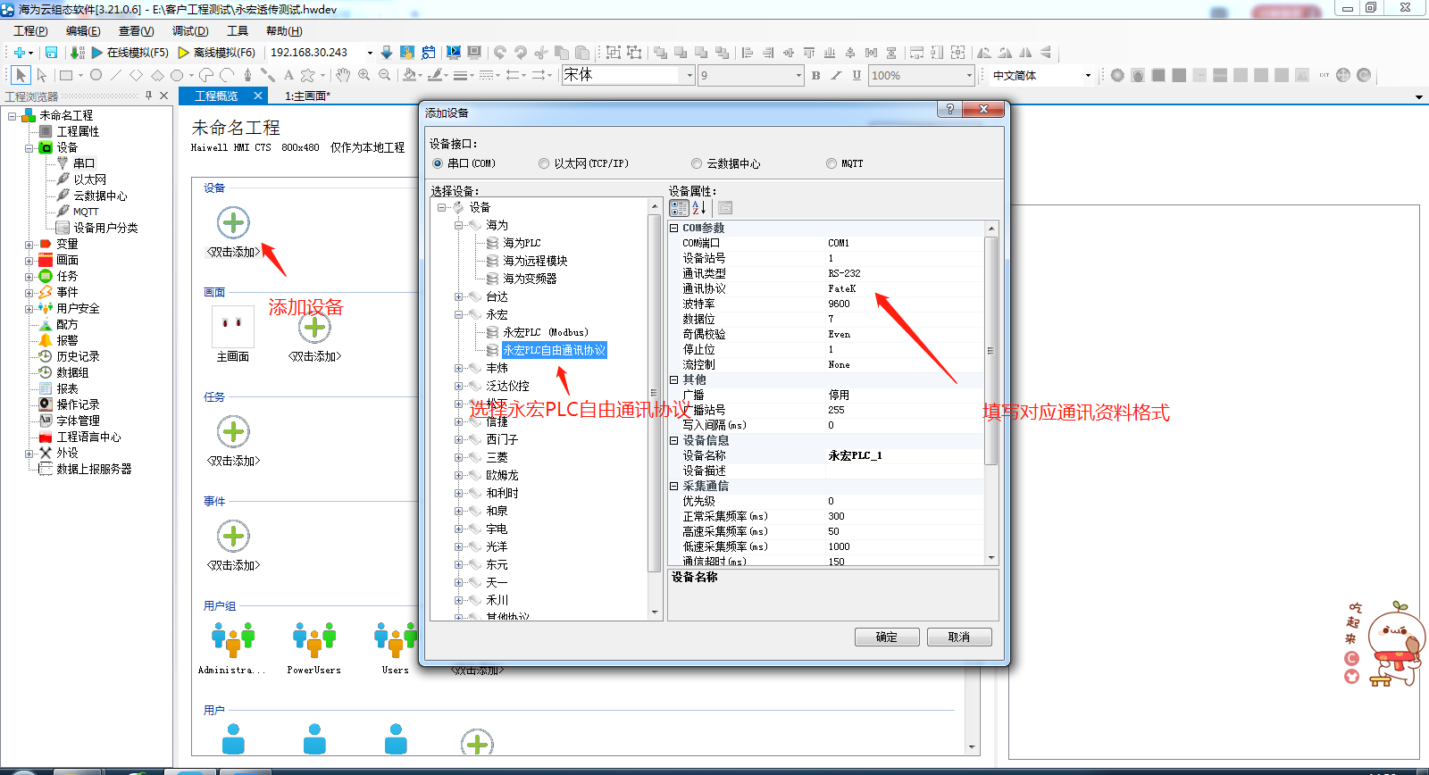Click the zoom out magnifier icon
This screenshot has width=1429, height=775.
tap(385, 75)
